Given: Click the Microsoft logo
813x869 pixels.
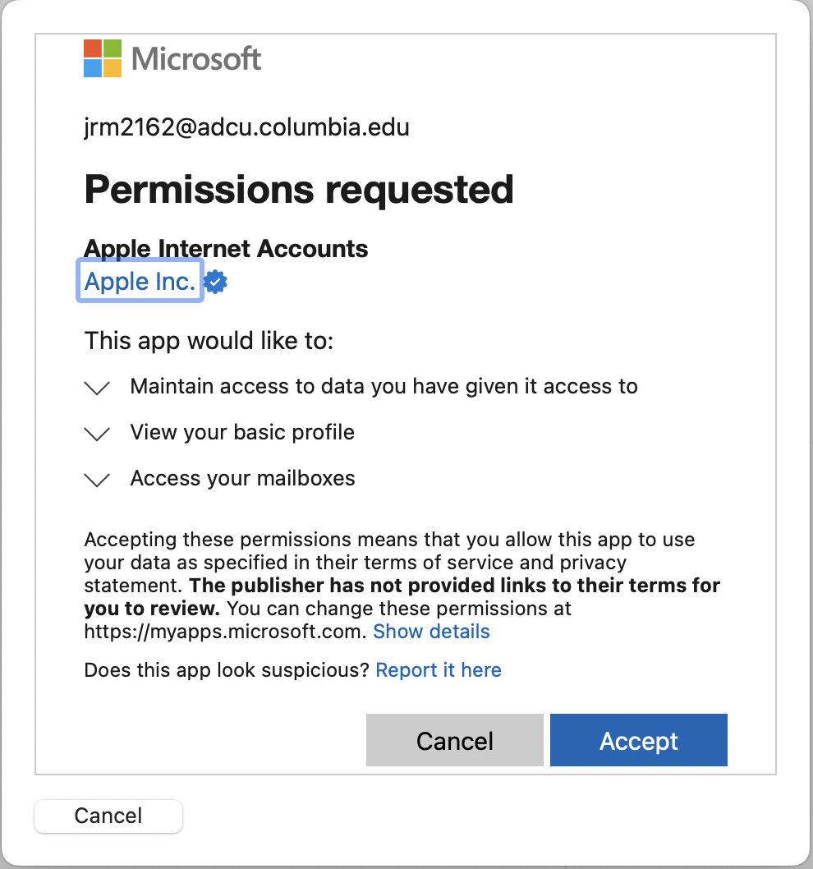Looking at the screenshot, I should coord(172,58).
